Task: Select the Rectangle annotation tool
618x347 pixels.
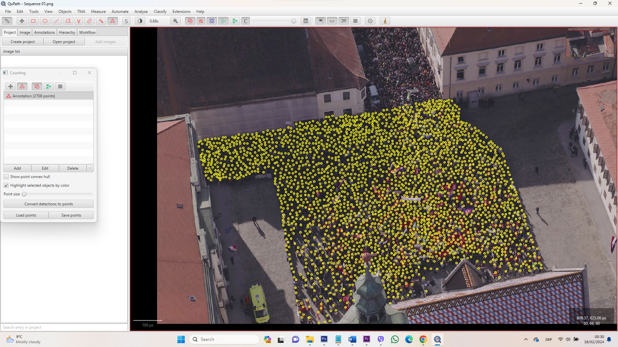Action: click(33, 21)
